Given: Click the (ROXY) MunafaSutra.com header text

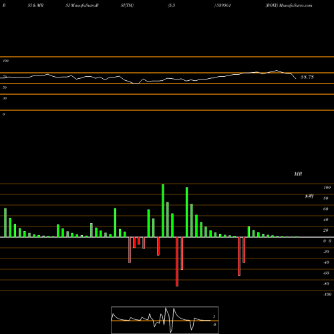Looking at the screenshot, I should [x=289, y=5].
